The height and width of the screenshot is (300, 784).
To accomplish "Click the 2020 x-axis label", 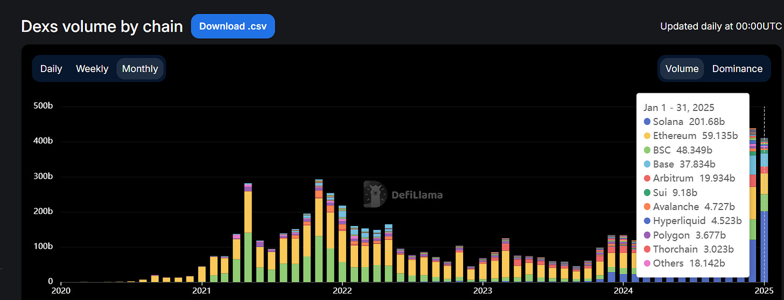I will 61,291.
